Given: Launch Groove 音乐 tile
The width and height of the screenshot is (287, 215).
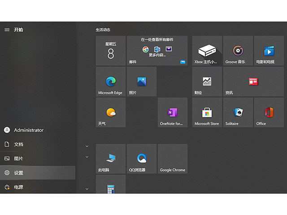Looking at the screenshot, I should point(238,51).
